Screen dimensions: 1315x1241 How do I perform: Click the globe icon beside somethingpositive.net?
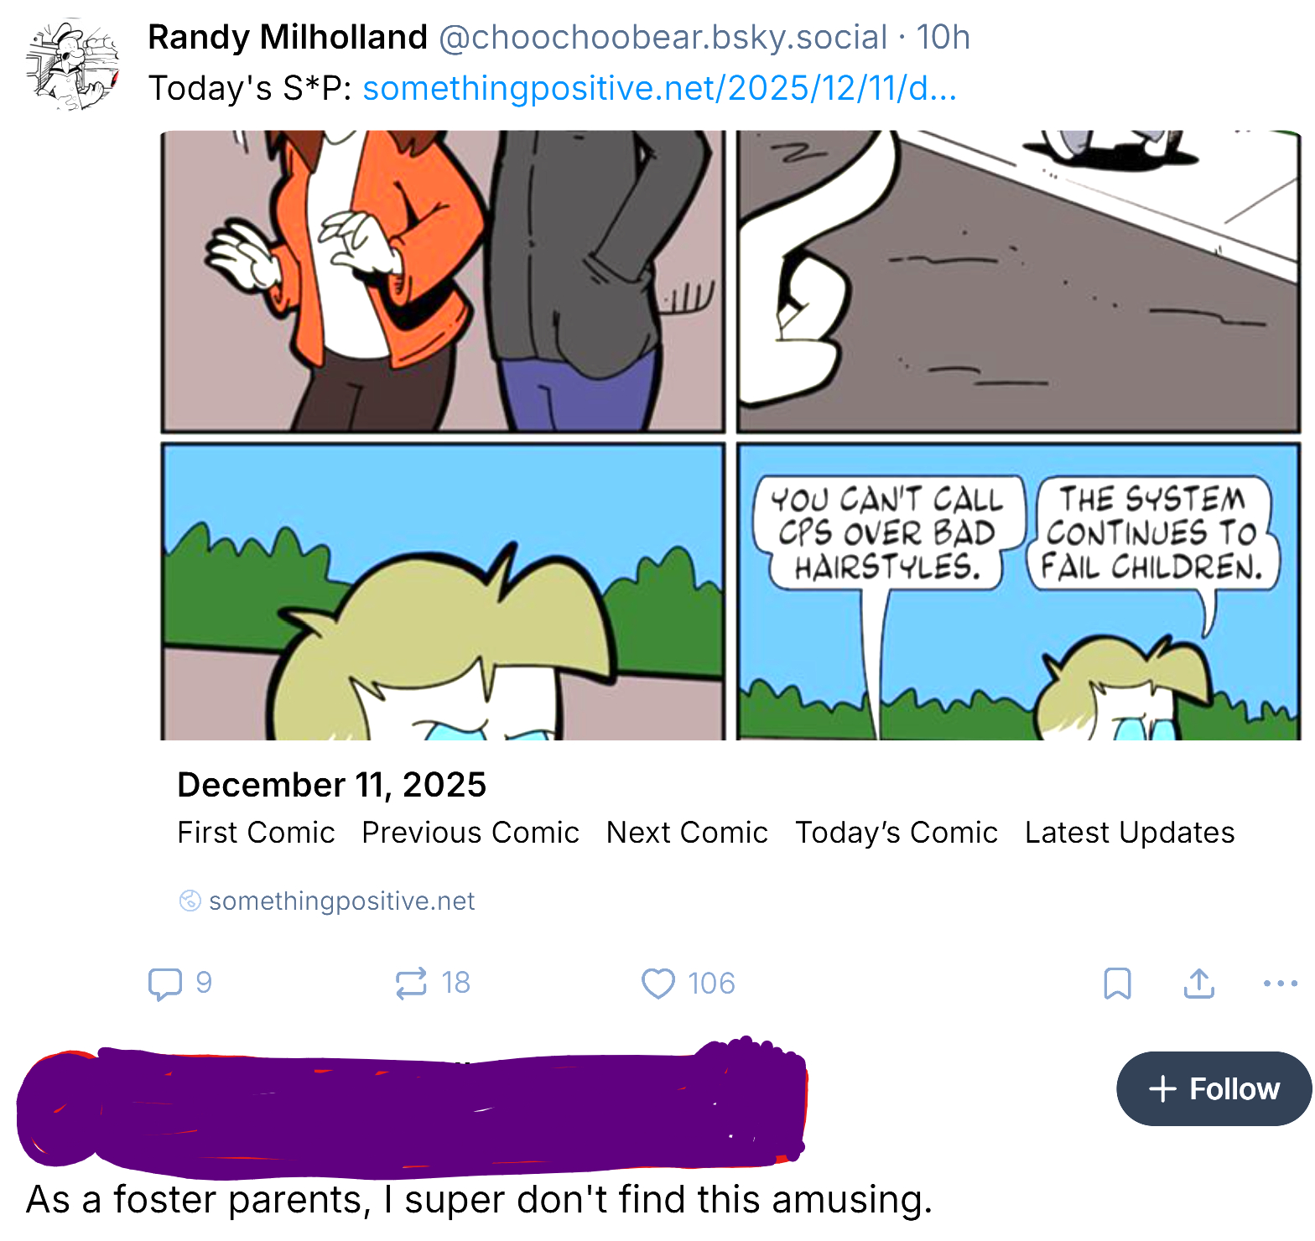coord(190,901)
